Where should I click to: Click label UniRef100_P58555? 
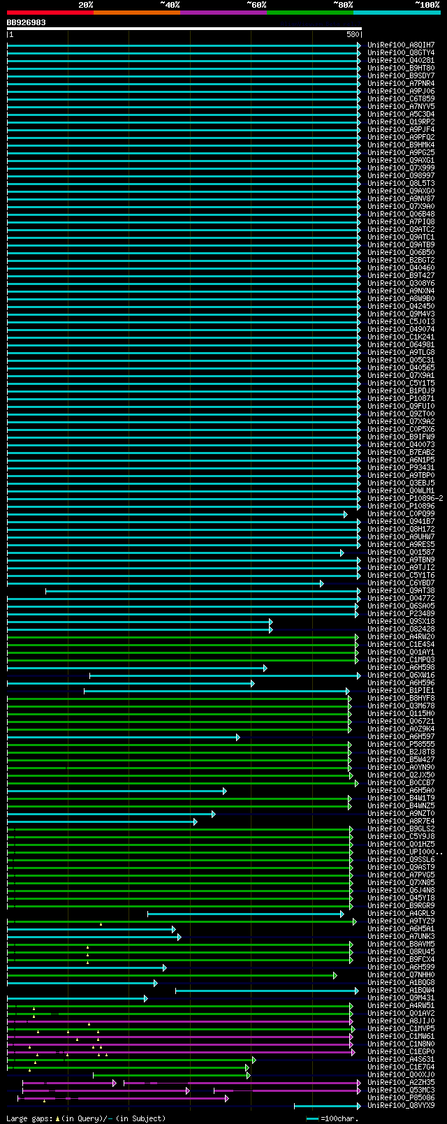pos(401,745)
